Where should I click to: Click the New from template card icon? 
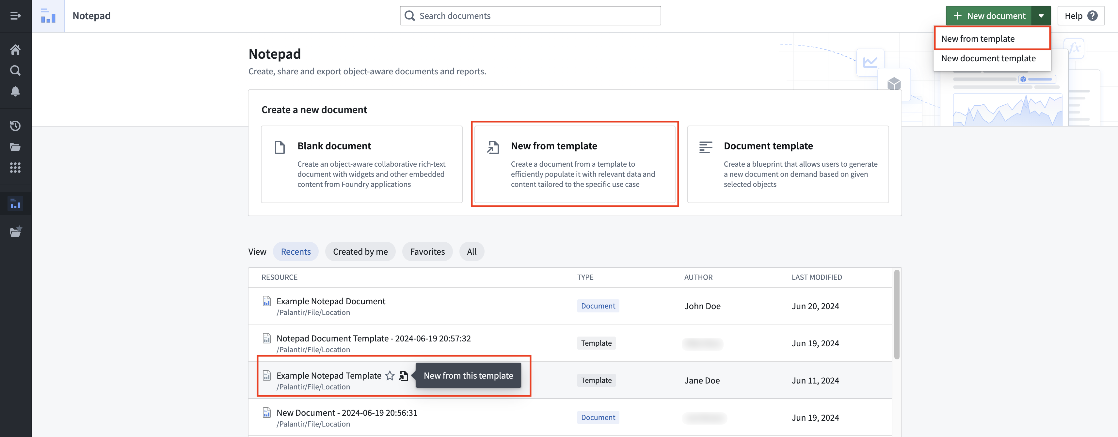[x=493, y=147]
